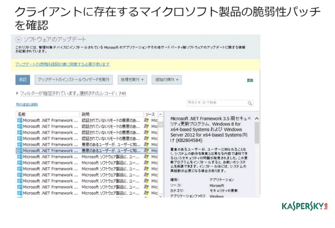The width and height of the screenshot is (335, 228).
Task: Click the details pane scrollbar thumb
Action: click(x=257, y=133)
